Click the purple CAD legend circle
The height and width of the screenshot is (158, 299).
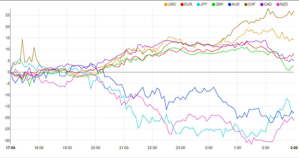pos(261,4)
